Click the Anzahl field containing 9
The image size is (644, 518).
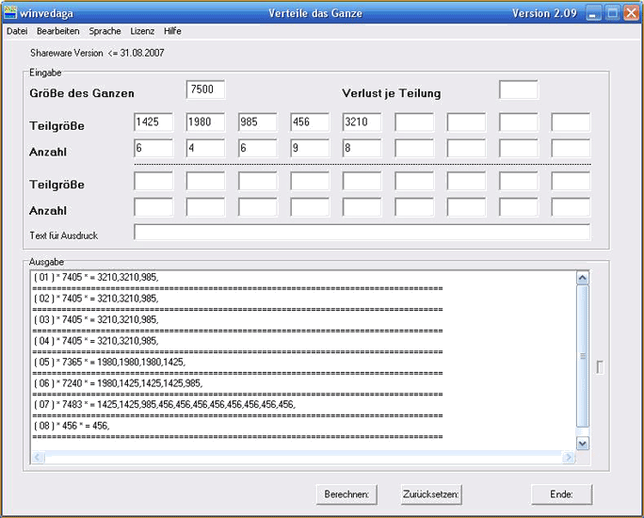(310, 149)
